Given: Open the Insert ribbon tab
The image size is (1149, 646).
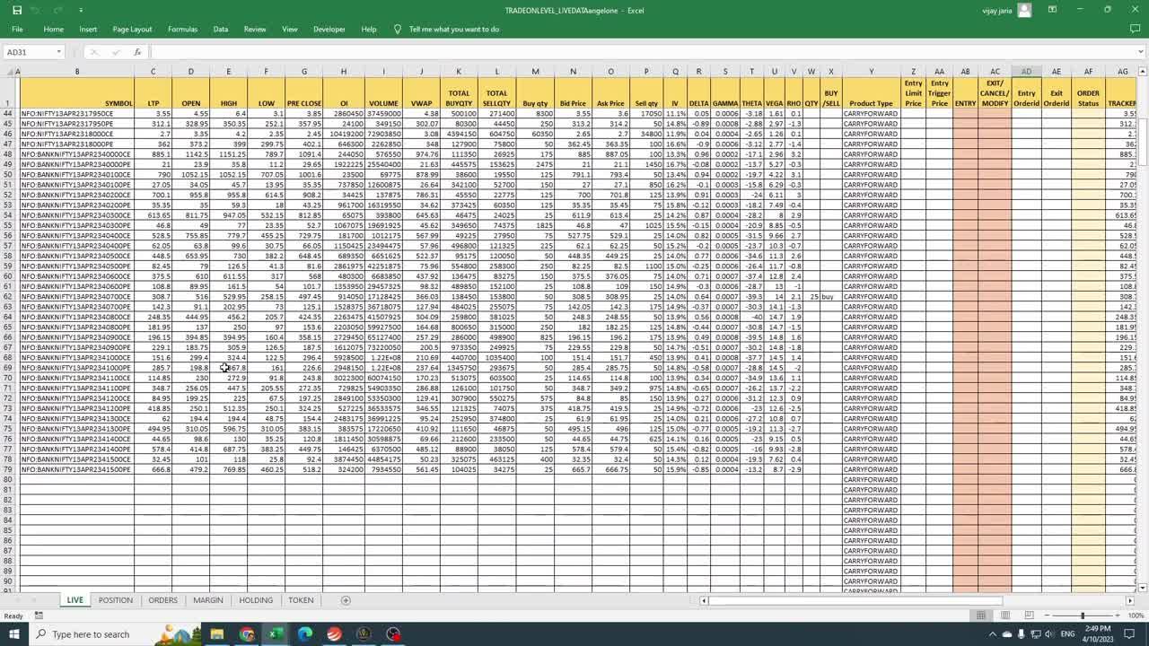Looking at the screenshot, I should tap(88, 29).
